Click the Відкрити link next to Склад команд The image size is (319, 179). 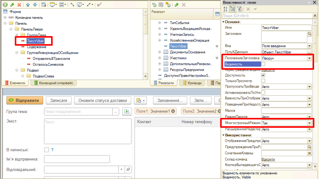268,159
